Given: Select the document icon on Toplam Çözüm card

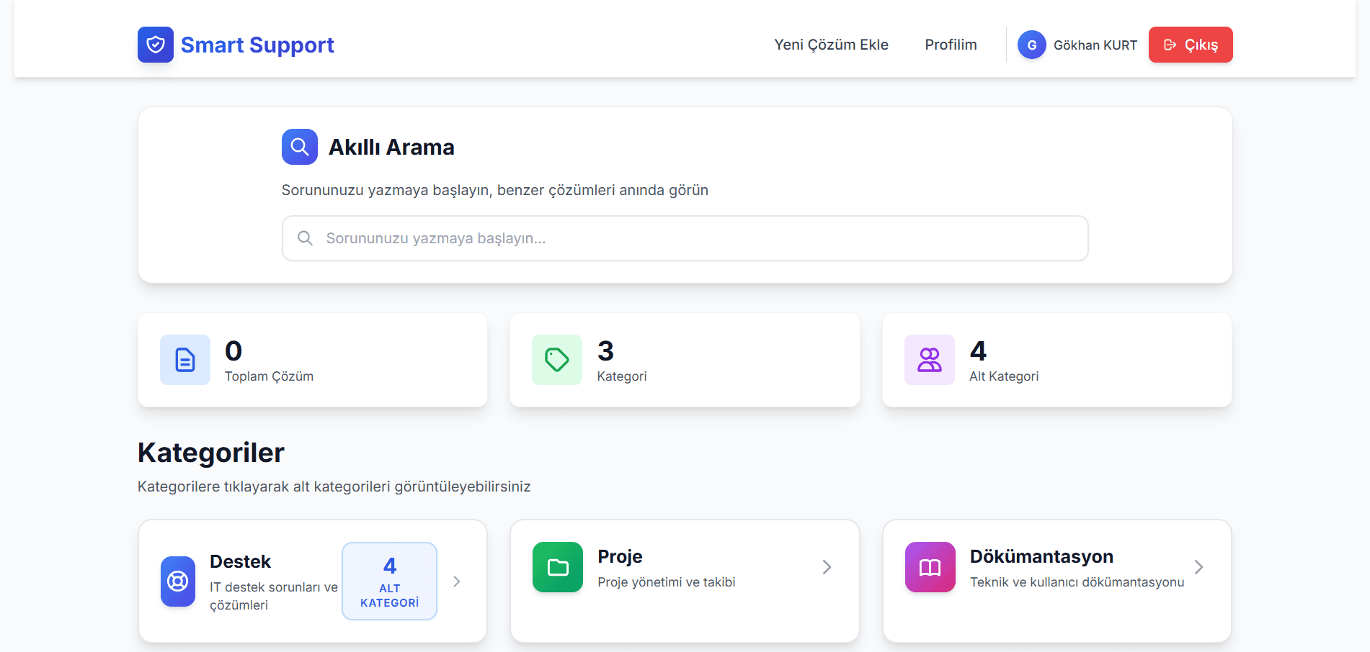Looking at the screenshot, I should 184,360.
